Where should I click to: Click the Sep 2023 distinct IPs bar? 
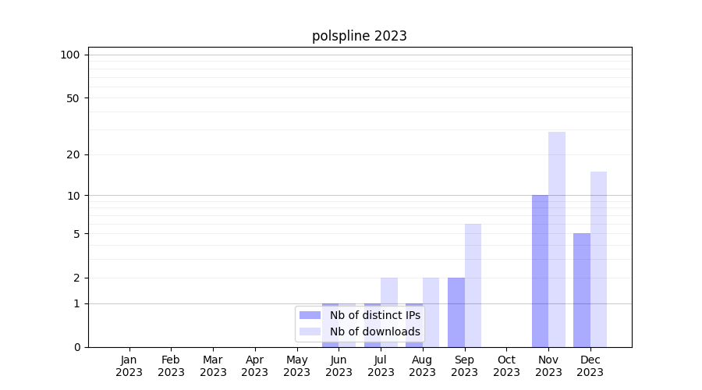tap(456, 312)
